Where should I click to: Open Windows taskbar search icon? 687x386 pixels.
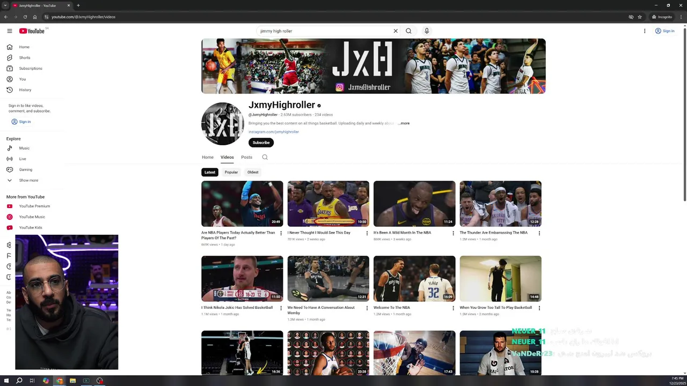19,381
